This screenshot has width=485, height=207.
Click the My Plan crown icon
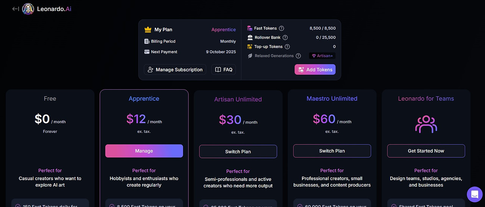tap(148, 30)
